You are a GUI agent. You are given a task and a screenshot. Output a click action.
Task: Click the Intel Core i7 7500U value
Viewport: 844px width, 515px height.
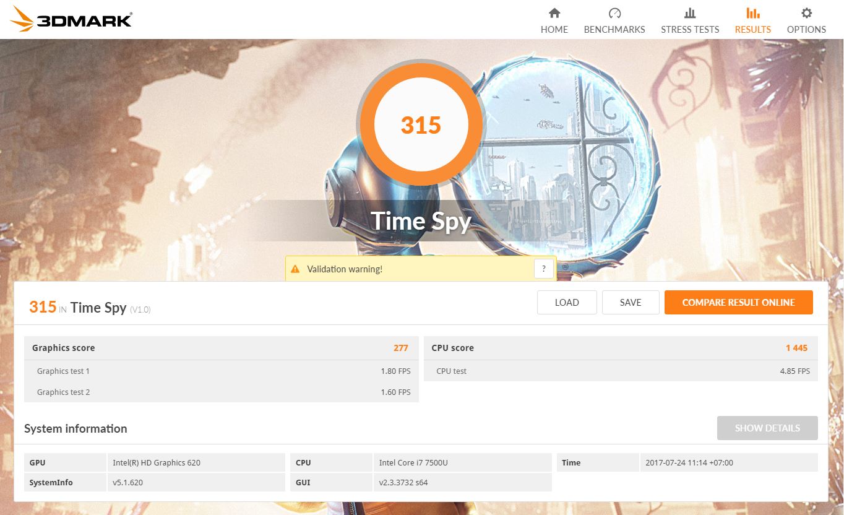[x=413, y=462]
